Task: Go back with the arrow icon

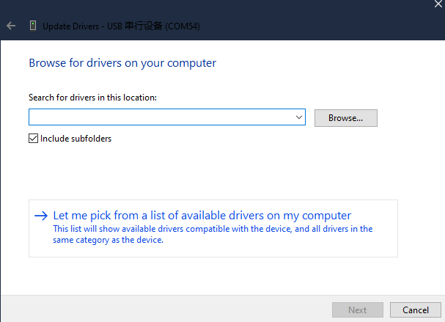Action: pyautogui.click(x=11, y=26)
